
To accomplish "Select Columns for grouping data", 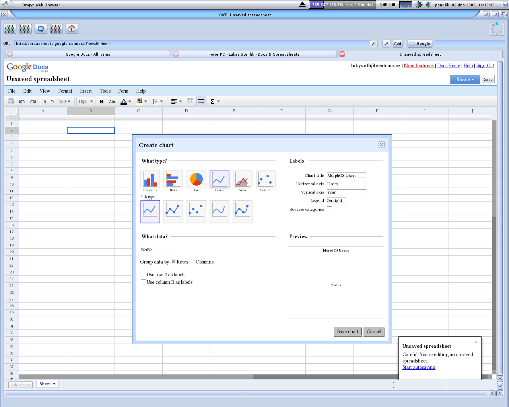I will tap(192, 262).
